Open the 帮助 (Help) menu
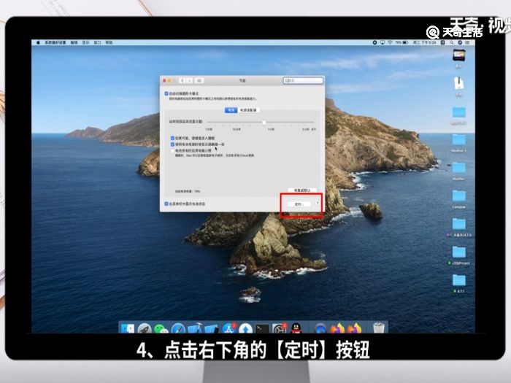 pos(109,42)
